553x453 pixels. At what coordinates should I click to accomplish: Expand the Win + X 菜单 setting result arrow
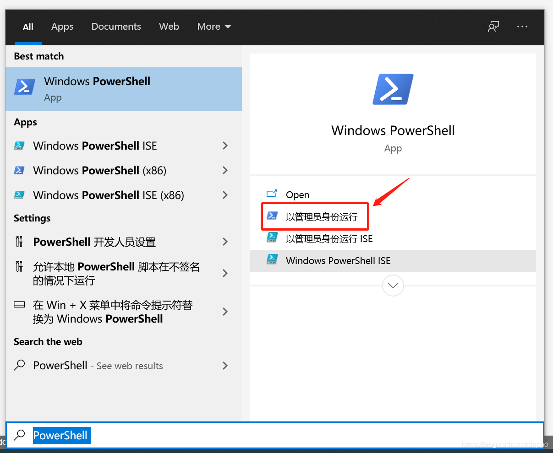(x=225, y=312)
